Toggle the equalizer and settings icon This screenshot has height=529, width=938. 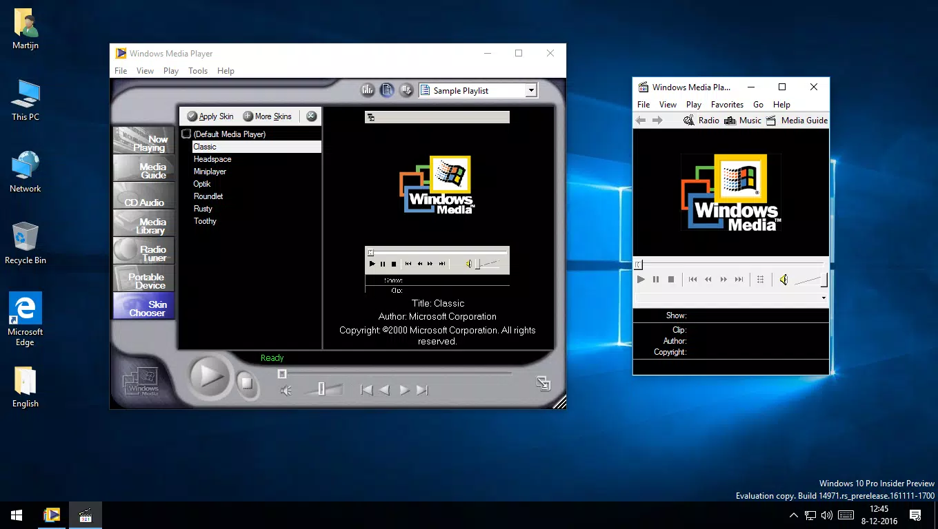[368, 90]
